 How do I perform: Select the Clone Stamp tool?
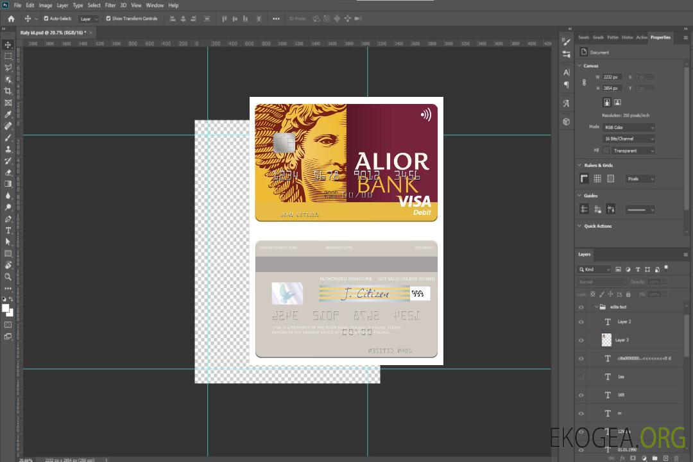[x=8, y=150]
